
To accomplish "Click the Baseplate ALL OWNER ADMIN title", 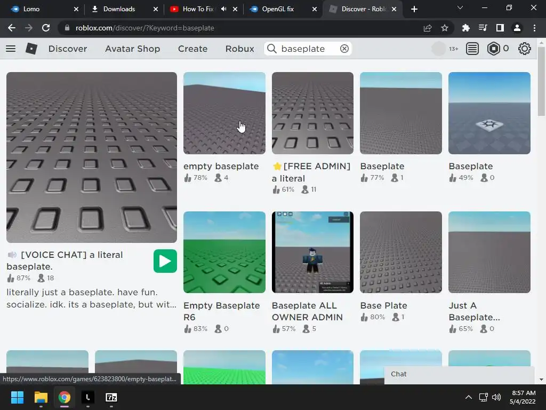I will [307, 311].
